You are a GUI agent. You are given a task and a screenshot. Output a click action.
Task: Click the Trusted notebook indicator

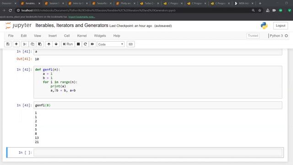click(253, 36)
